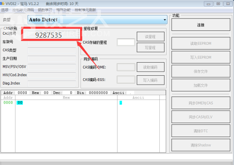Screen dimensions: 234x165
Task: Open the Auto Detect type dropdown
Action: tap(97, 19)
